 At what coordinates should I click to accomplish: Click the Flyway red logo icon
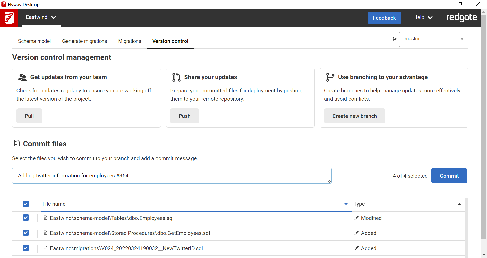click(x=9, y=18)
